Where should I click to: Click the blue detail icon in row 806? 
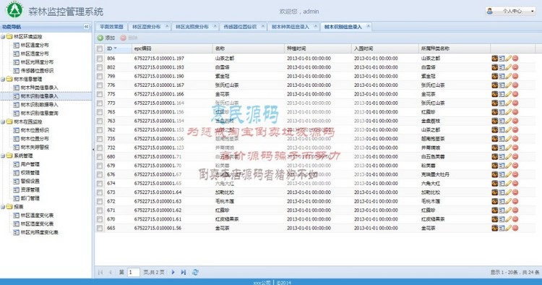pos(502,58)
